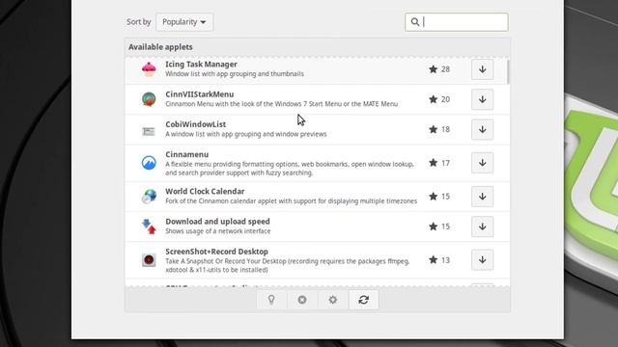Click the Available applets header
This screenshot has height=347, width=618.
tap(160, 47)
